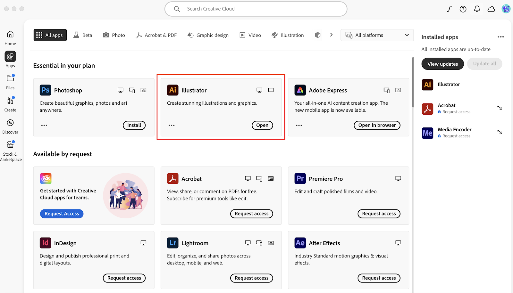Image resolution: width=513 pixels, height=293 pixels.
Task: Switch to the Illustration tab
Action: pyautogui.click(x=288, y=35)
